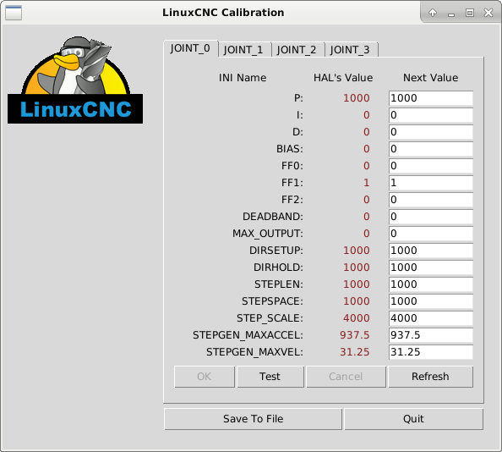Minimize the calibration window
Screen dimensions: 502x452
451,14
